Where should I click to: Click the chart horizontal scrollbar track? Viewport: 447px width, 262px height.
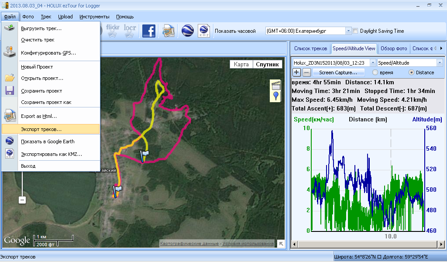[368, 244]
